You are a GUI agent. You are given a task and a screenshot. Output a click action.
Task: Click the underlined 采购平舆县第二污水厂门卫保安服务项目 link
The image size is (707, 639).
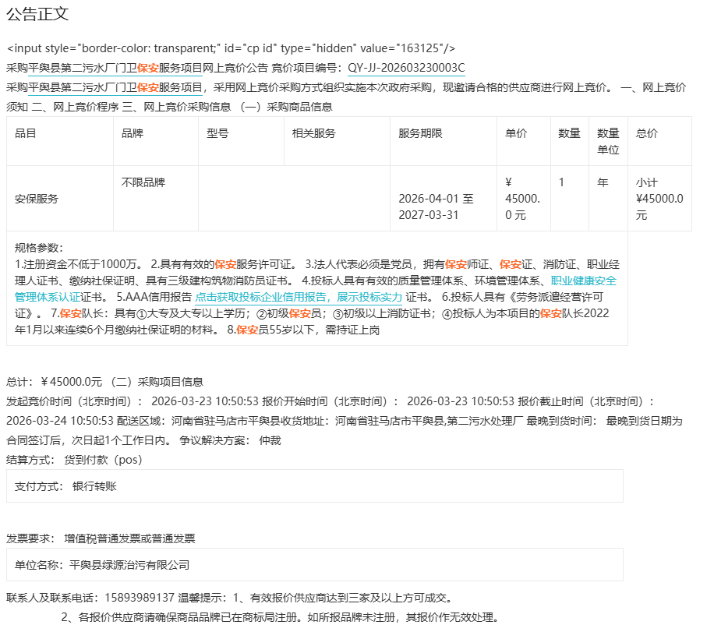pos(105,87)
